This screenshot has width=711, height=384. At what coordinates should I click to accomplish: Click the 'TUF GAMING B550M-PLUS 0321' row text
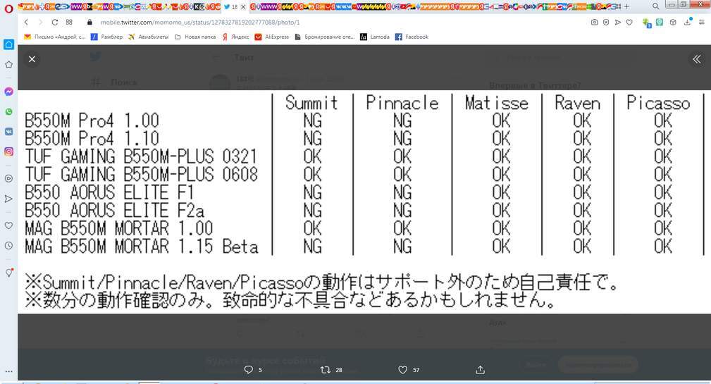(141, 156)
